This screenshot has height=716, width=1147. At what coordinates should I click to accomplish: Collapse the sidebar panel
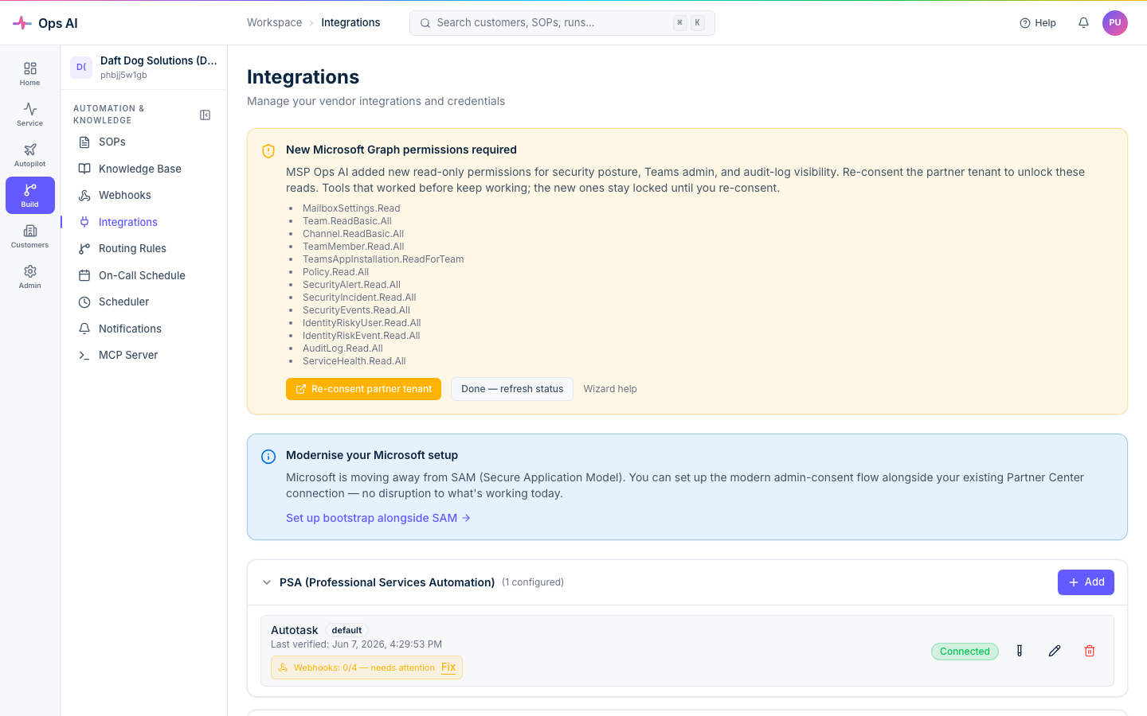click(x=205, y=115)
